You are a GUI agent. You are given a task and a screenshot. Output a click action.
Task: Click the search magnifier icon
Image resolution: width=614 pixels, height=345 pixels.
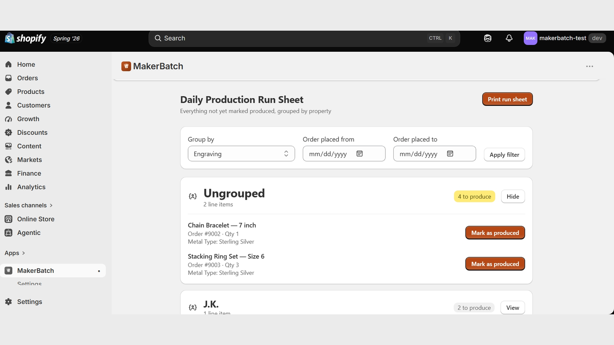158,38
